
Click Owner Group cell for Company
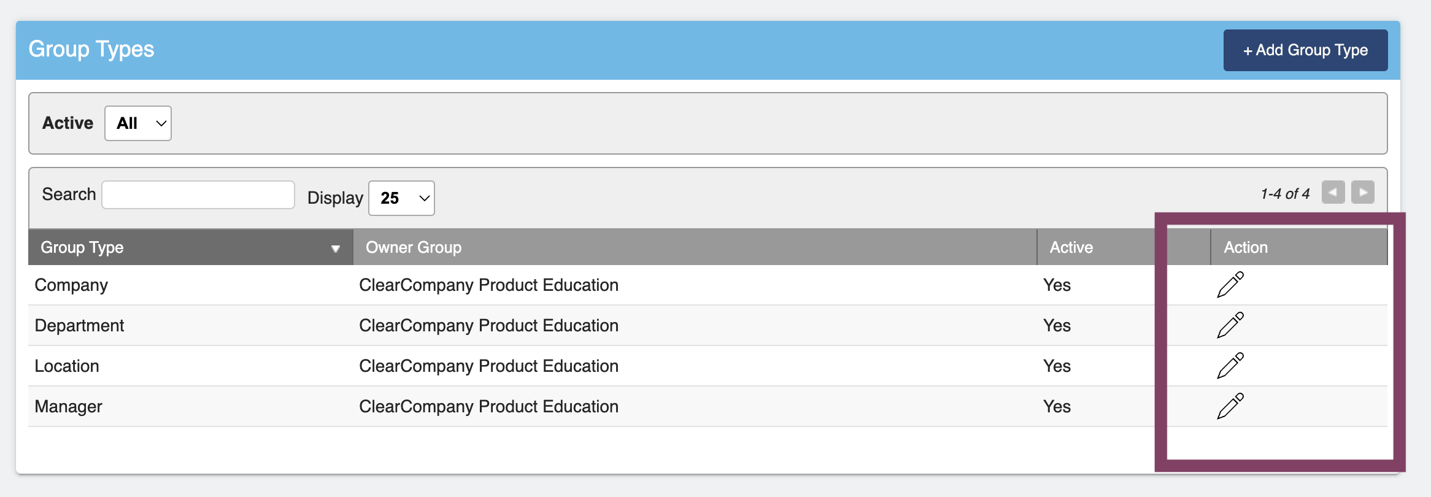tap(488, 285)
